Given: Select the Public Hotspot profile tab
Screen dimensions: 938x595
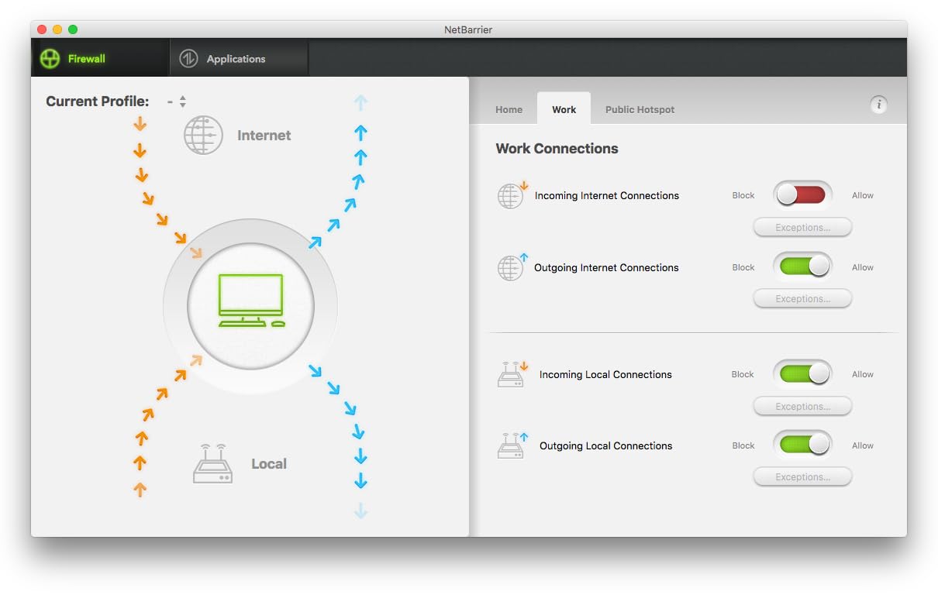Looking at the screenshot, I should pos(640,109).
